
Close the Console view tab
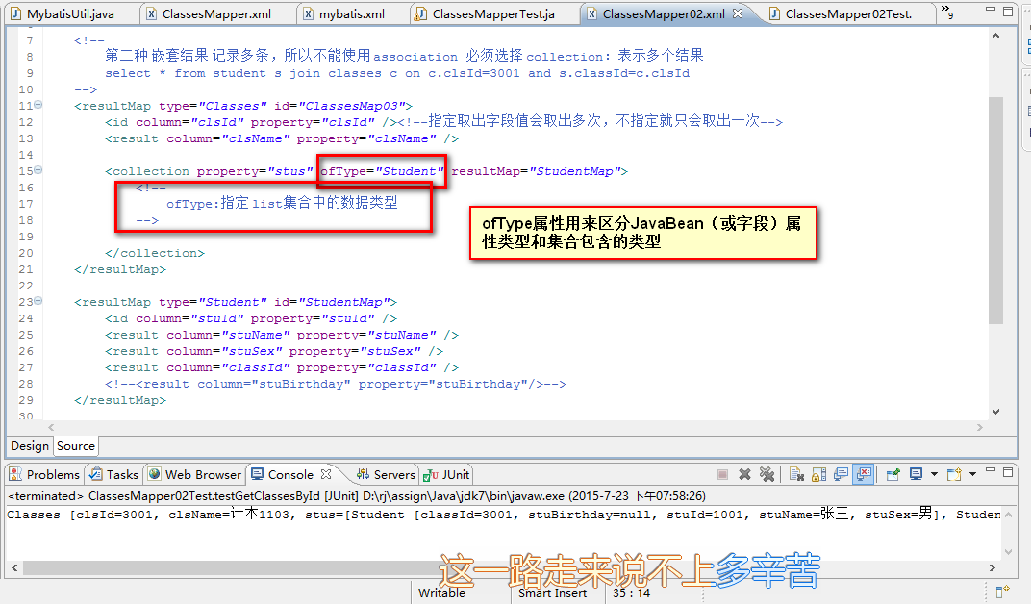click(326, 474)
